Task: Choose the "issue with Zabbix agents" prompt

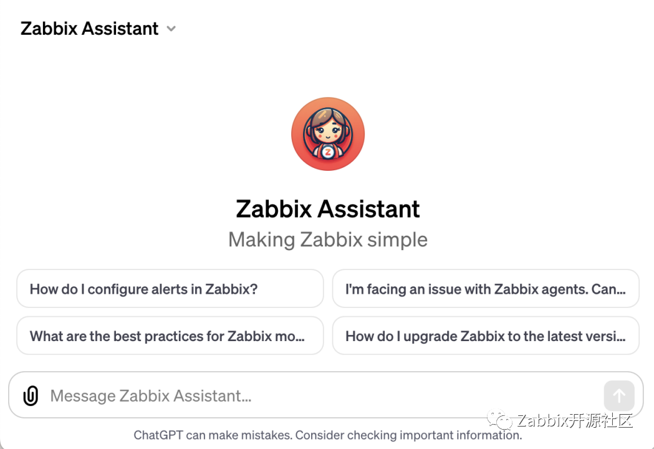Action: point(485,289)
